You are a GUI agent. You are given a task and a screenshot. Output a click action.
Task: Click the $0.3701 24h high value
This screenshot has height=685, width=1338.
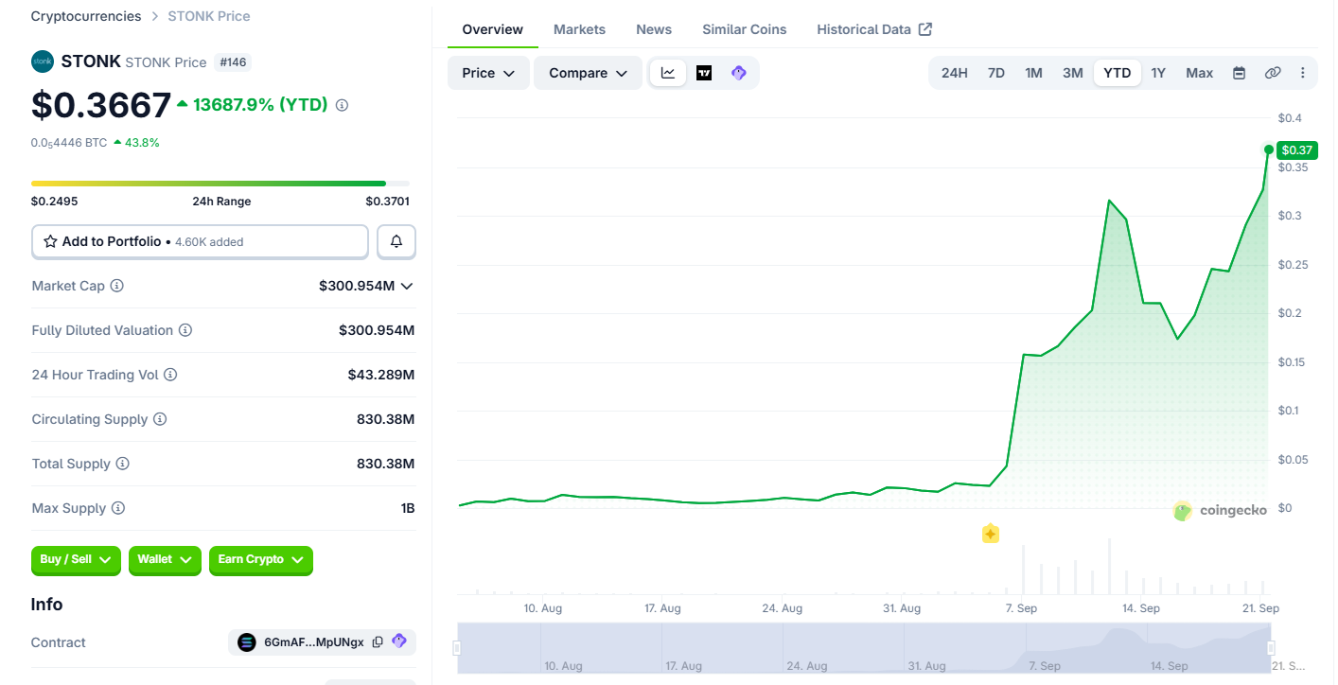click(387, 202)
